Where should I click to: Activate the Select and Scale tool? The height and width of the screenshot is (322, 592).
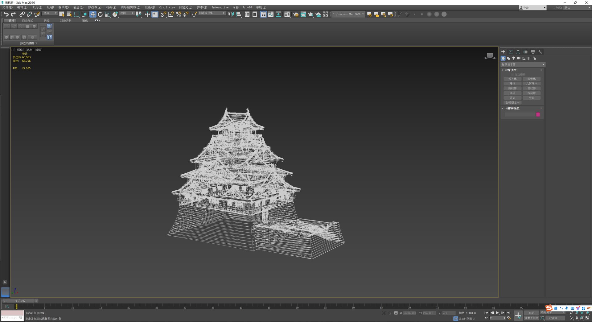click(108, 14)
